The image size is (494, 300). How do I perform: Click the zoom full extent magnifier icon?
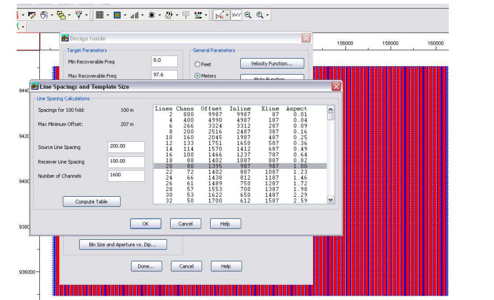[260, 15]
